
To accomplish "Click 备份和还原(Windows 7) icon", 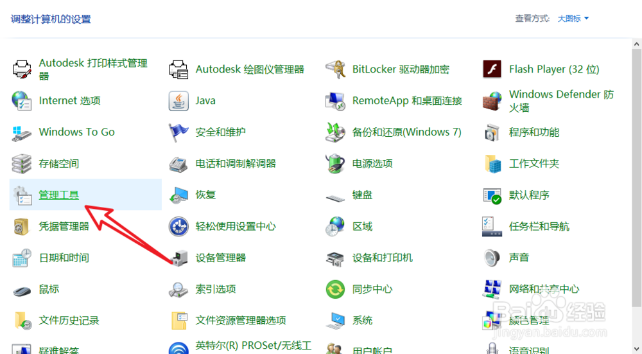I will (x=335, y=132).
